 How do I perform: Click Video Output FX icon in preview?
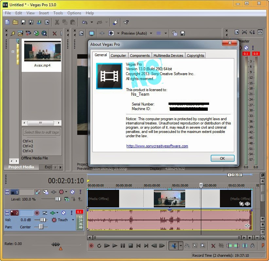point(102,33)
